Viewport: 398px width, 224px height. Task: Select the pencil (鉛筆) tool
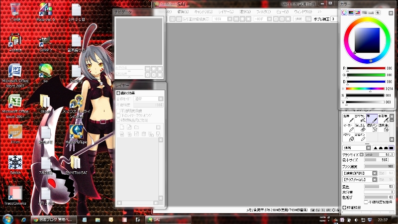(x=348, y=118)
